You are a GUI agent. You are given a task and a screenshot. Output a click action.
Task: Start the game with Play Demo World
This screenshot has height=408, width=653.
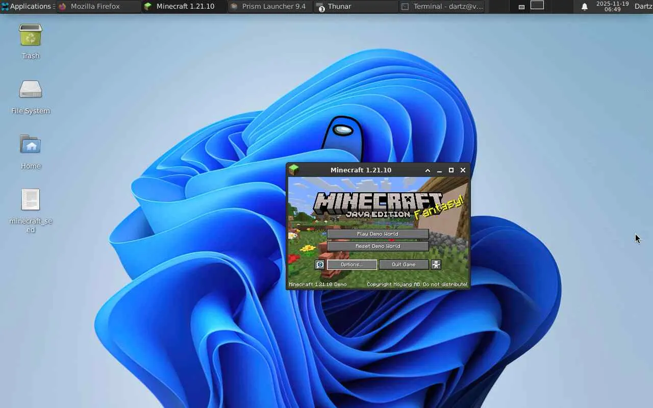pos(378,234)
